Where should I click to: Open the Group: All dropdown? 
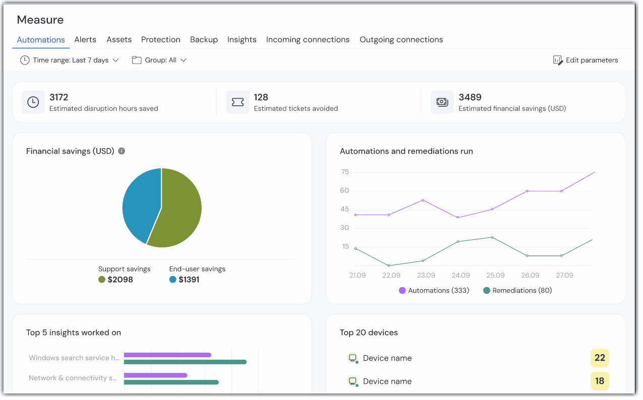(x=159, y=60)
